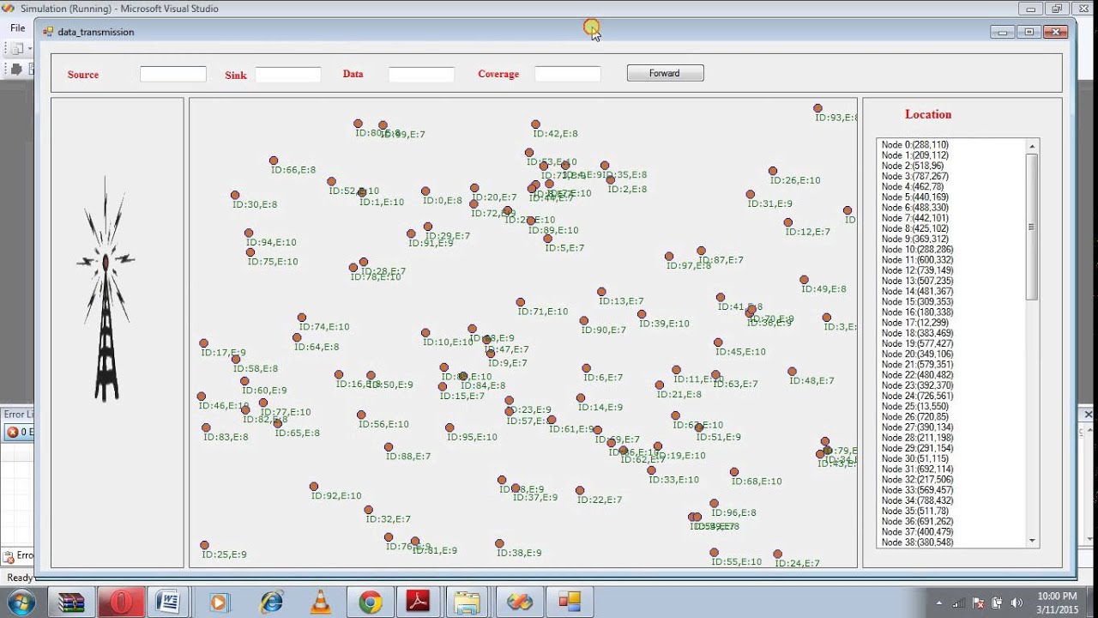Open Opera browser from the taskbar
The image size is (1098, 618).
pos(121,603)
